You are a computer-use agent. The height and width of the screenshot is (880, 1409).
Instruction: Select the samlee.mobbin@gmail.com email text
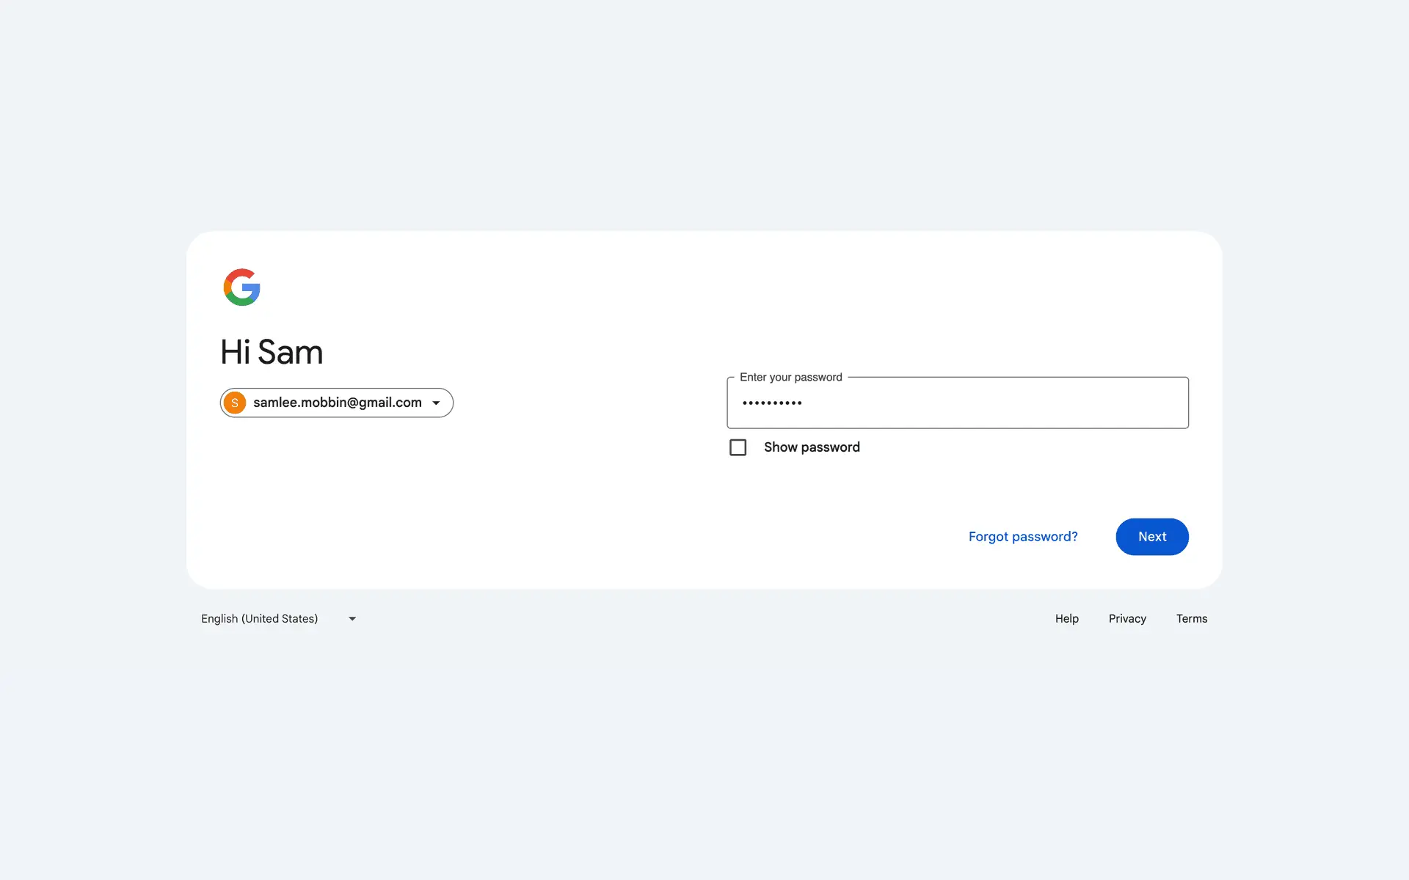(x=337, y=403)
